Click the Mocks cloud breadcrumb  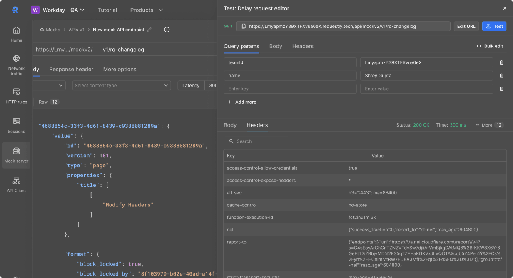click(x=50, y=30)
